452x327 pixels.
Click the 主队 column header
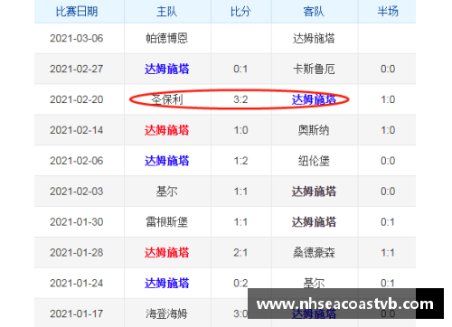(166, 12)
